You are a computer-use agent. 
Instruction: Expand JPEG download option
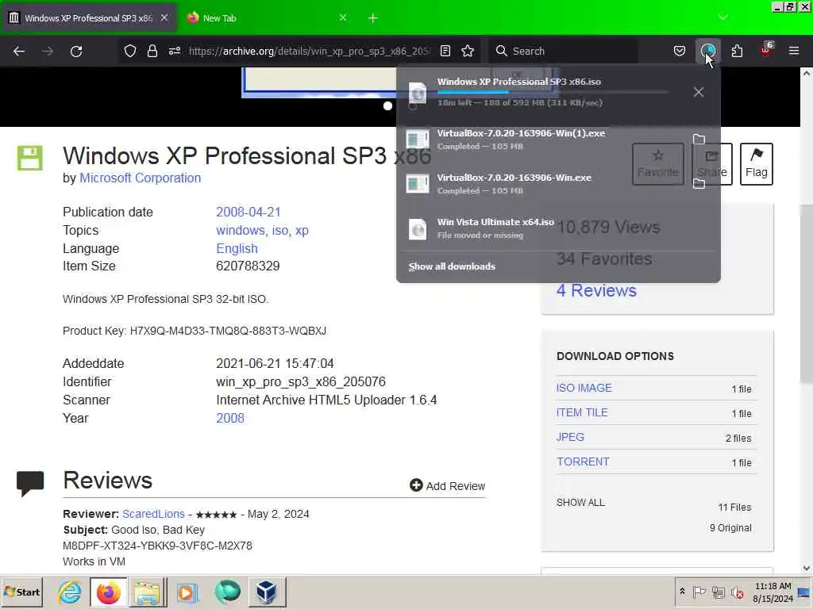coord(570,437)
